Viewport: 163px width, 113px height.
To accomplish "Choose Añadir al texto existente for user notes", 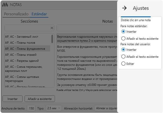I will point(123,57).
